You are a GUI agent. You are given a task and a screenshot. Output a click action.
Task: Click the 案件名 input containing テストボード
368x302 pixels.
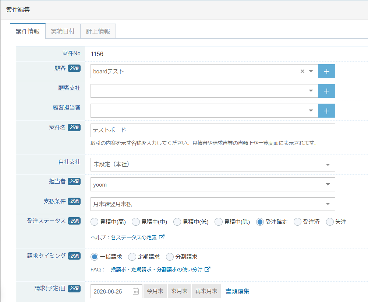[x=213, y=130]
